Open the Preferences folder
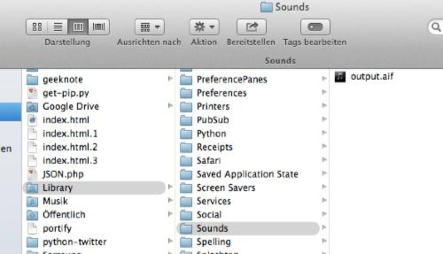 coord(221,93)
